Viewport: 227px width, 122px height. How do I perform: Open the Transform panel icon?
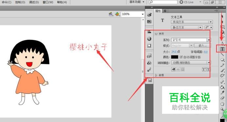pyautogui.click(x=149, y=46)
